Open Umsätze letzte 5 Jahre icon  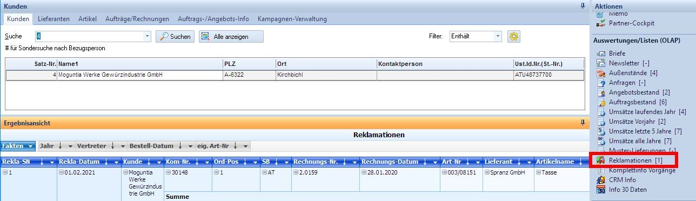coord(600,131)
